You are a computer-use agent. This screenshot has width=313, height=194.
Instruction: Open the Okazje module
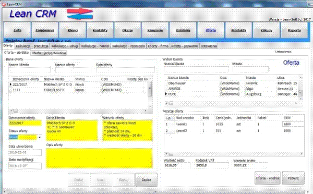(128, 30)
